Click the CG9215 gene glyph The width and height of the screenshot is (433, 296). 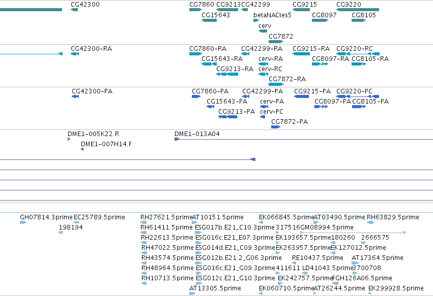[x=301, y=10]
